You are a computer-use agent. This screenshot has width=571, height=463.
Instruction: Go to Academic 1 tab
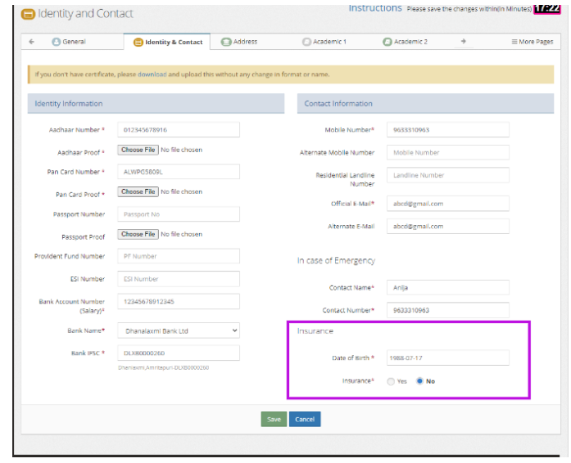324,42
